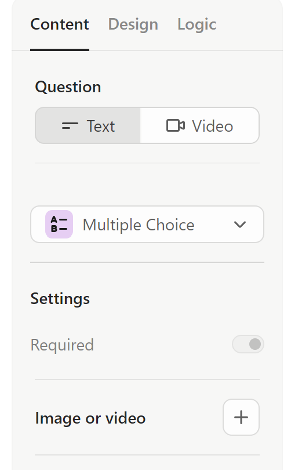The height and width of the screenshot is (470, 291).
Task: Click the word Text in toggle
Action: pos(101,126)
